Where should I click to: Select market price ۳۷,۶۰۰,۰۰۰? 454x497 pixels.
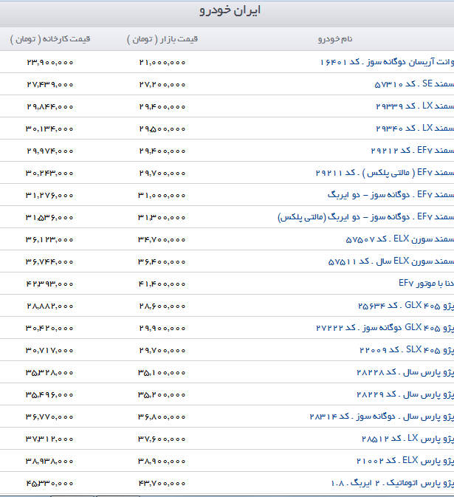162,439
